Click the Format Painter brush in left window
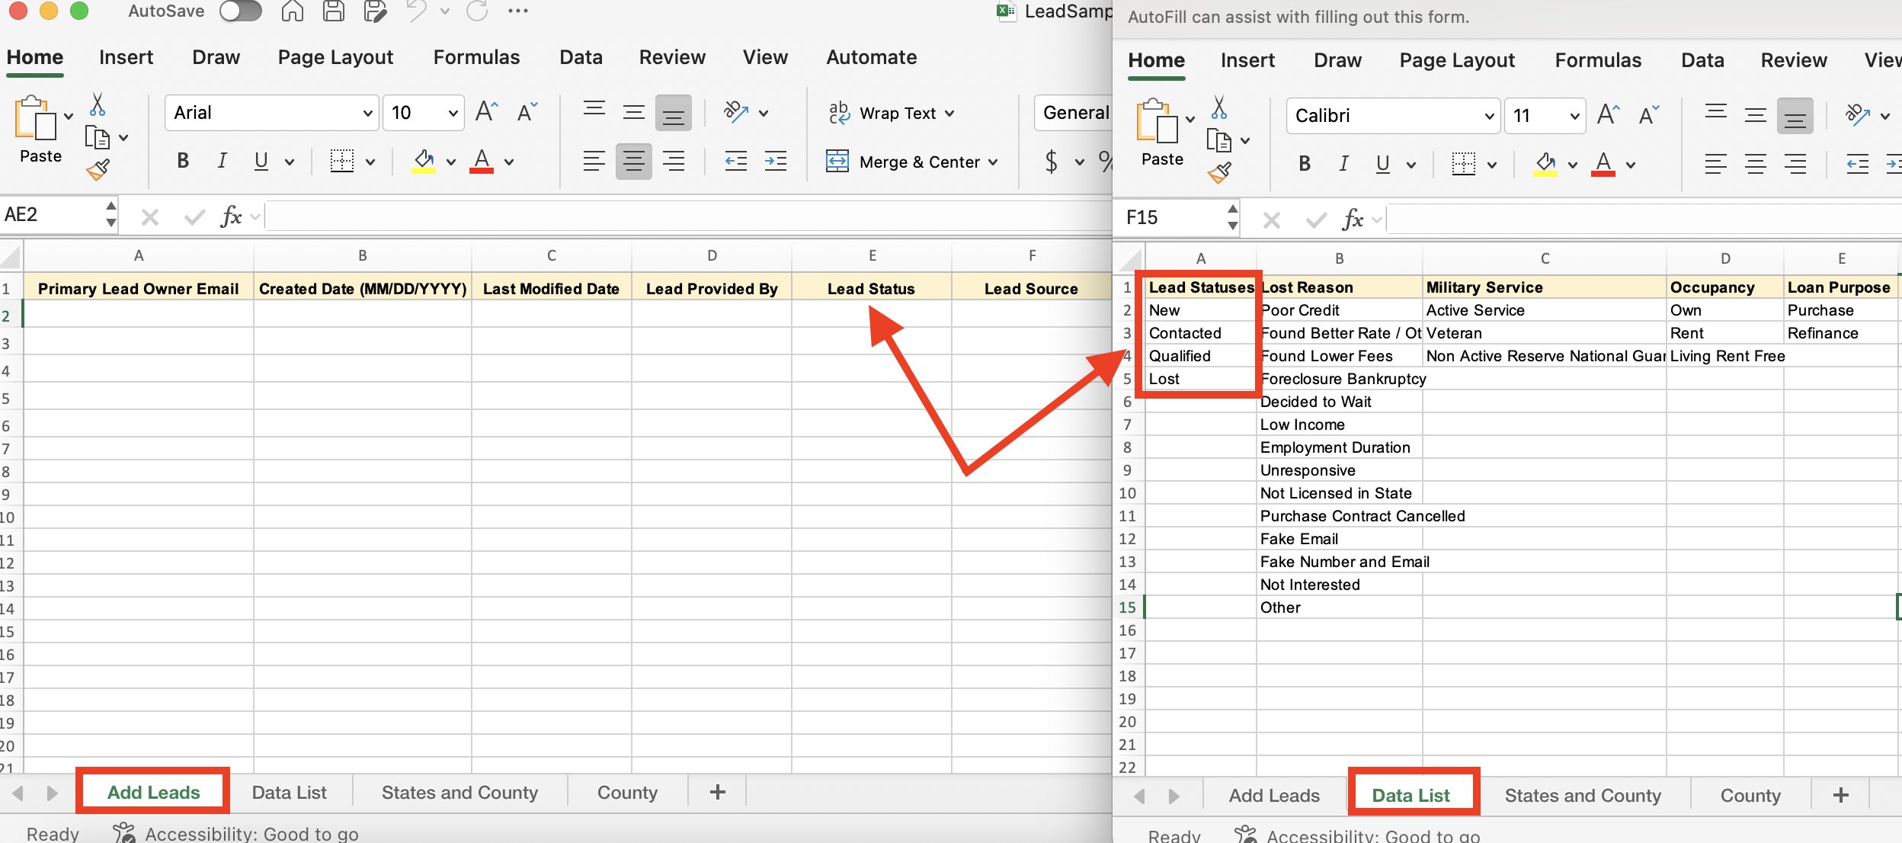 98,169
